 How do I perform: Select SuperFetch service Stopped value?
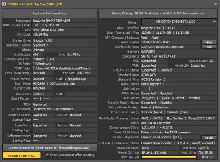coord(75,126)
